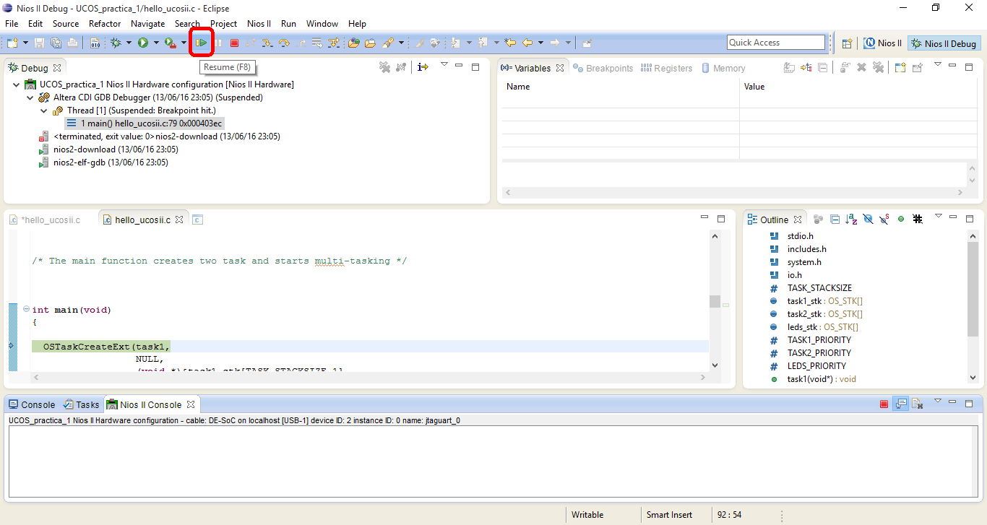Collapse main function fold marker in editor
Image resolution: width=987 pixels, height=525 pixels.
[x=26, y=309]
